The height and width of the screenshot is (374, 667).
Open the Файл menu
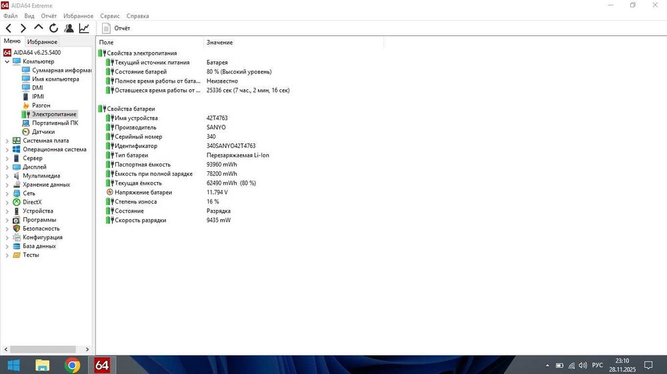point(11,16)
